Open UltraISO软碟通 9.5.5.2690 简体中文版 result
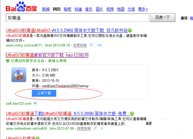Viewport: 193px width, 139px height. point(68,114)
